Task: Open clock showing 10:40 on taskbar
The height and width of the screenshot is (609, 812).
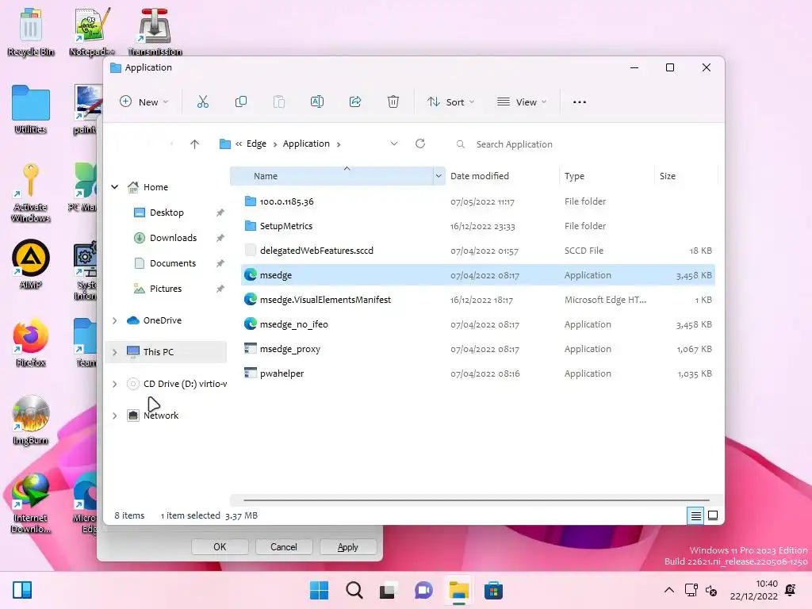Action: click(x=754, y=590)
